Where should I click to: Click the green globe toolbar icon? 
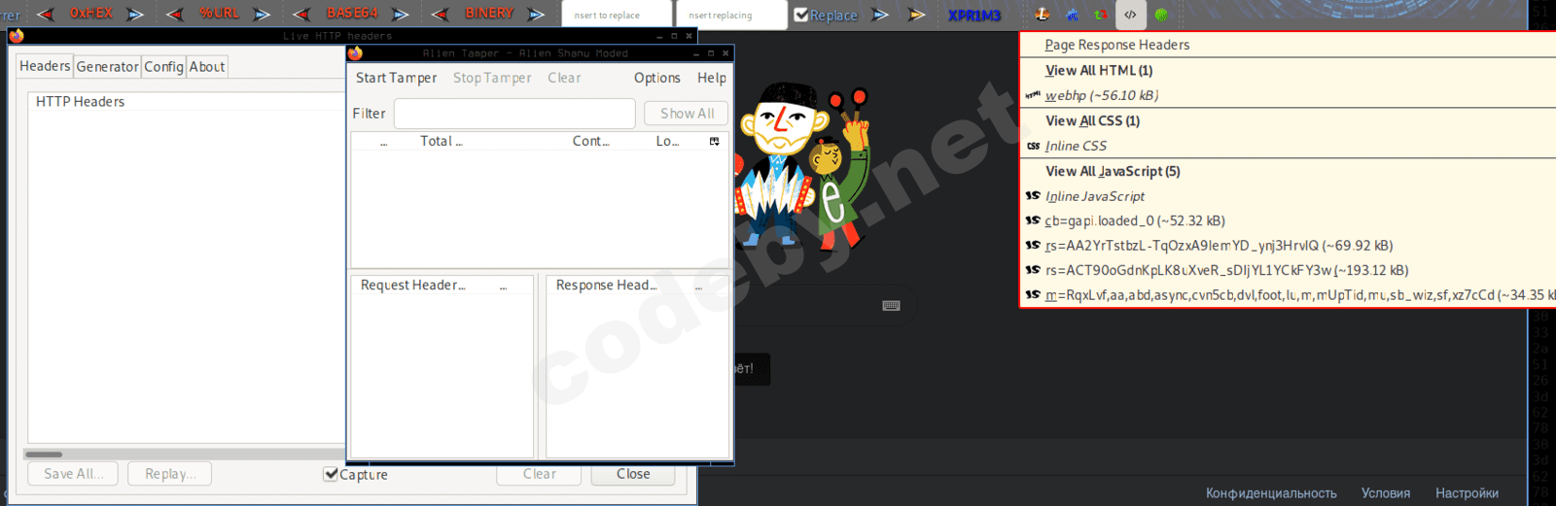[x=1161, y=15]
